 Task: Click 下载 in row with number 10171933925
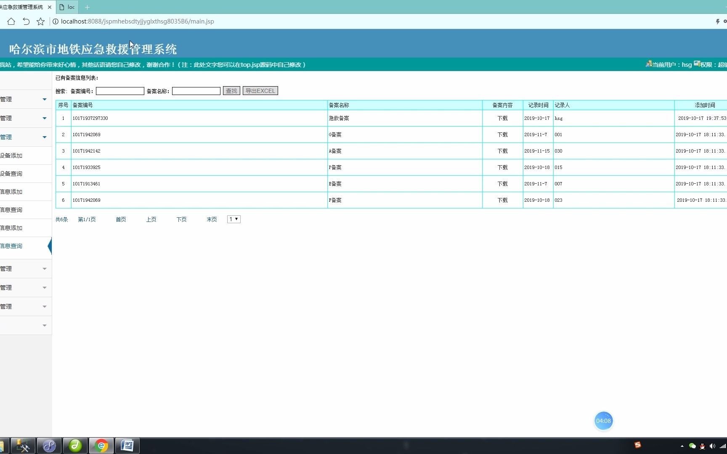click(x=502, y=168)
